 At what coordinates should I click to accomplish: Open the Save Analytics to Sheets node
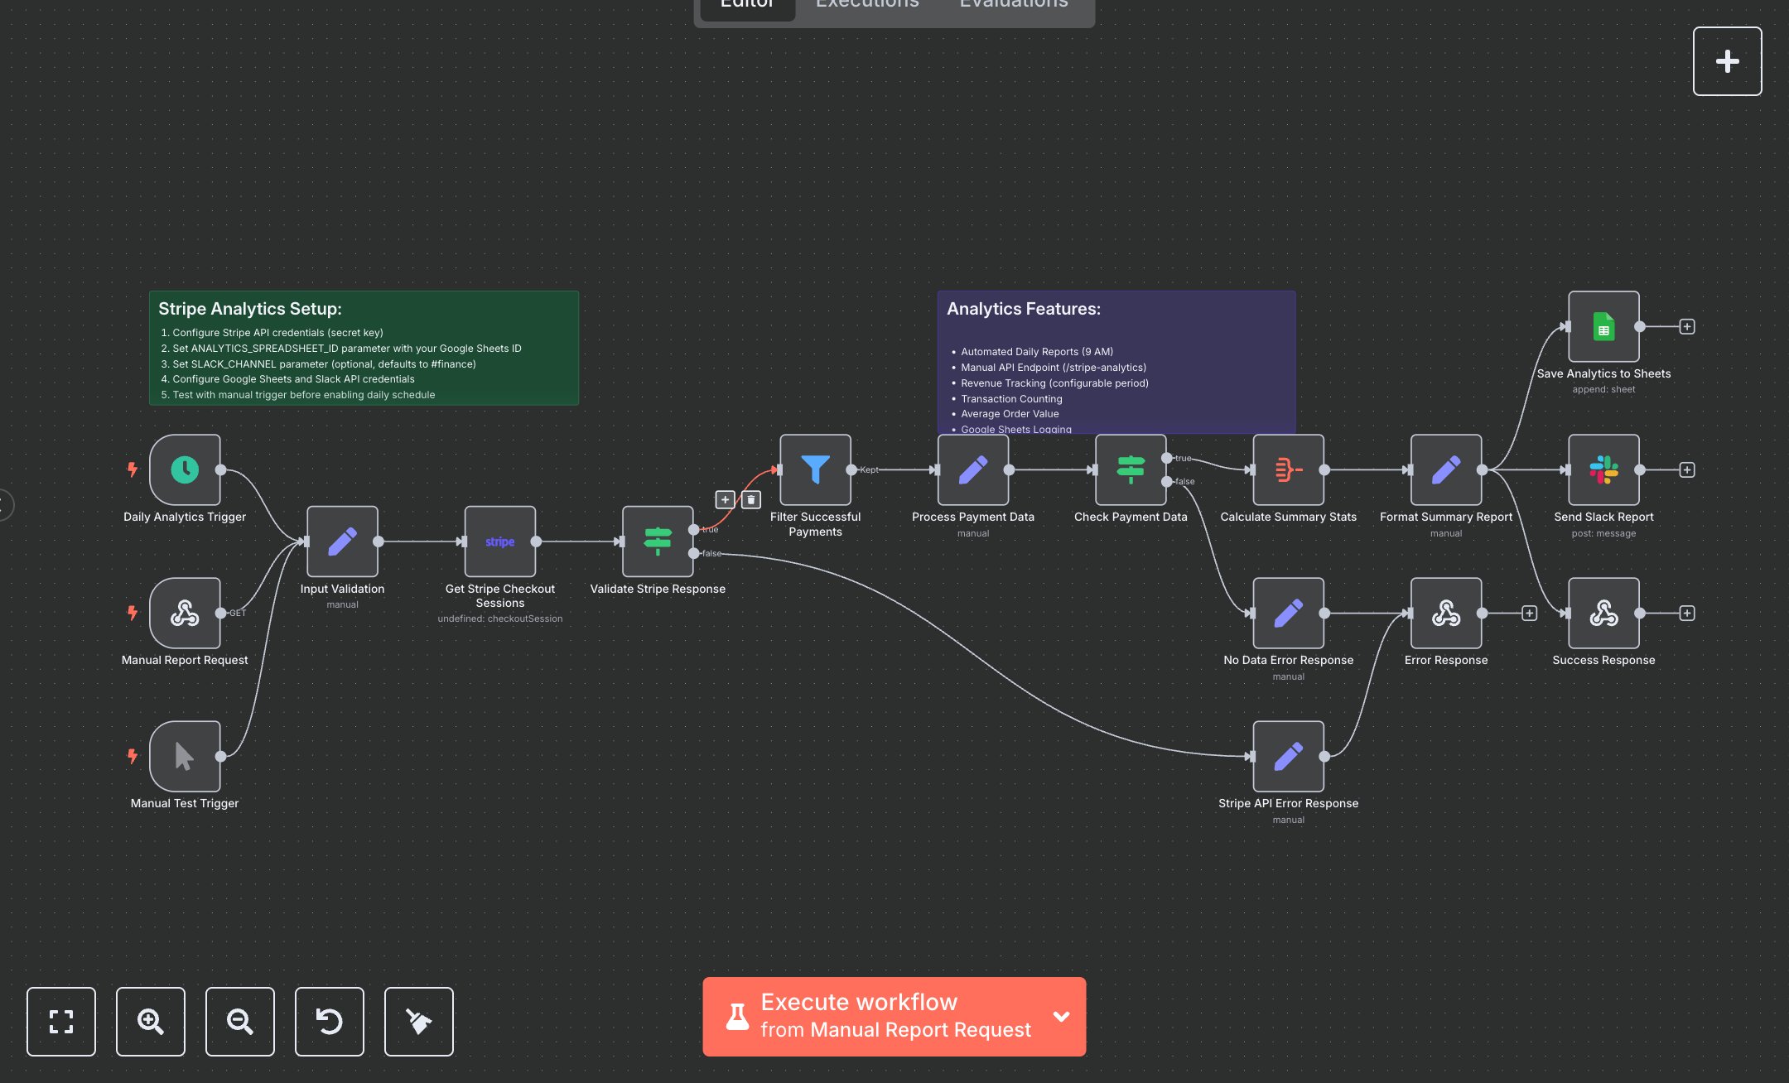tap(1603, 327)
